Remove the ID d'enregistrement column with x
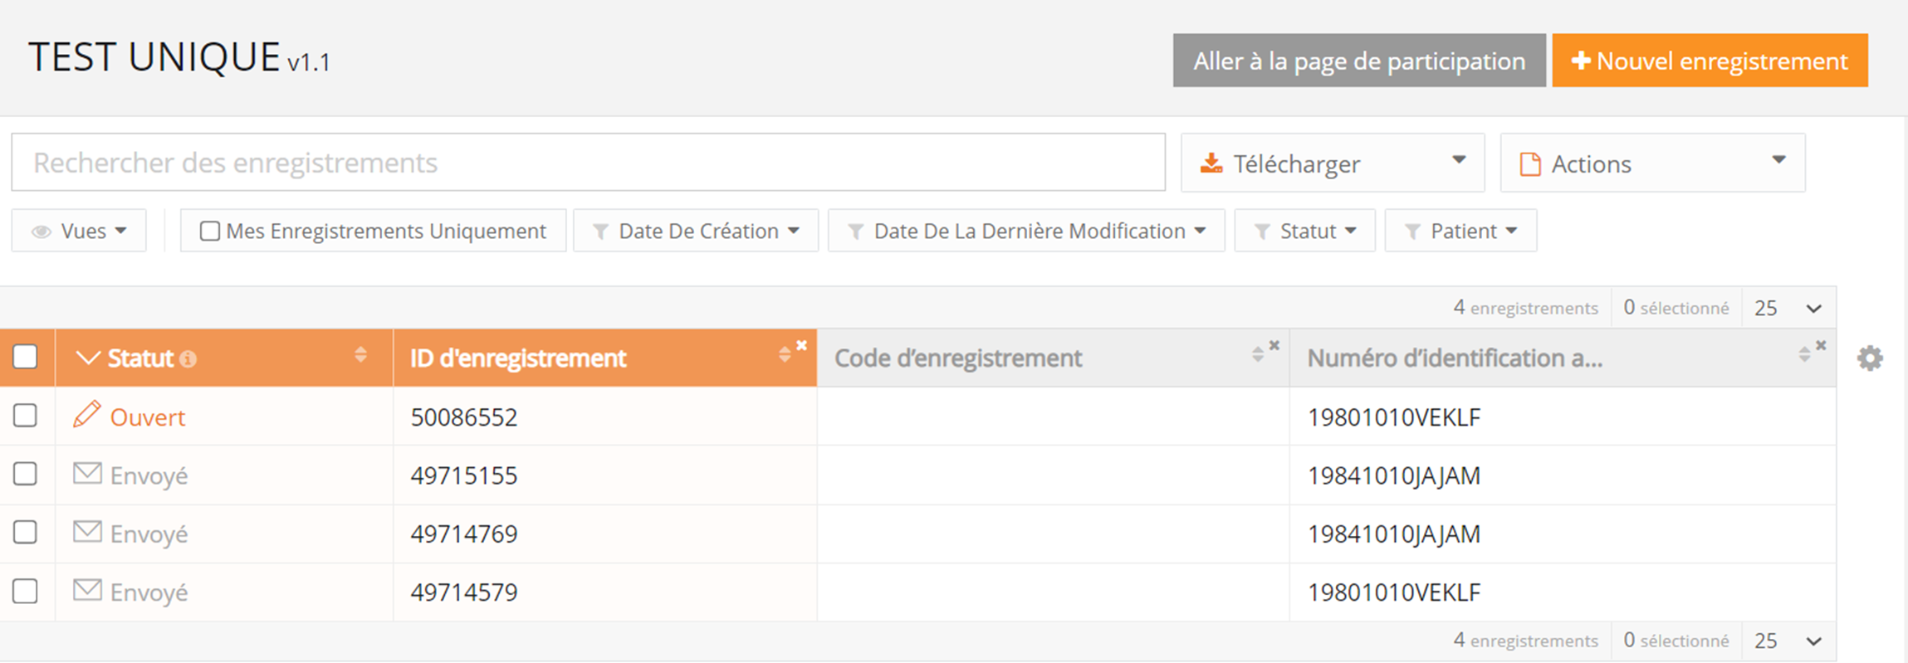Screen dimensions: 1908x663 pos(801,345)
